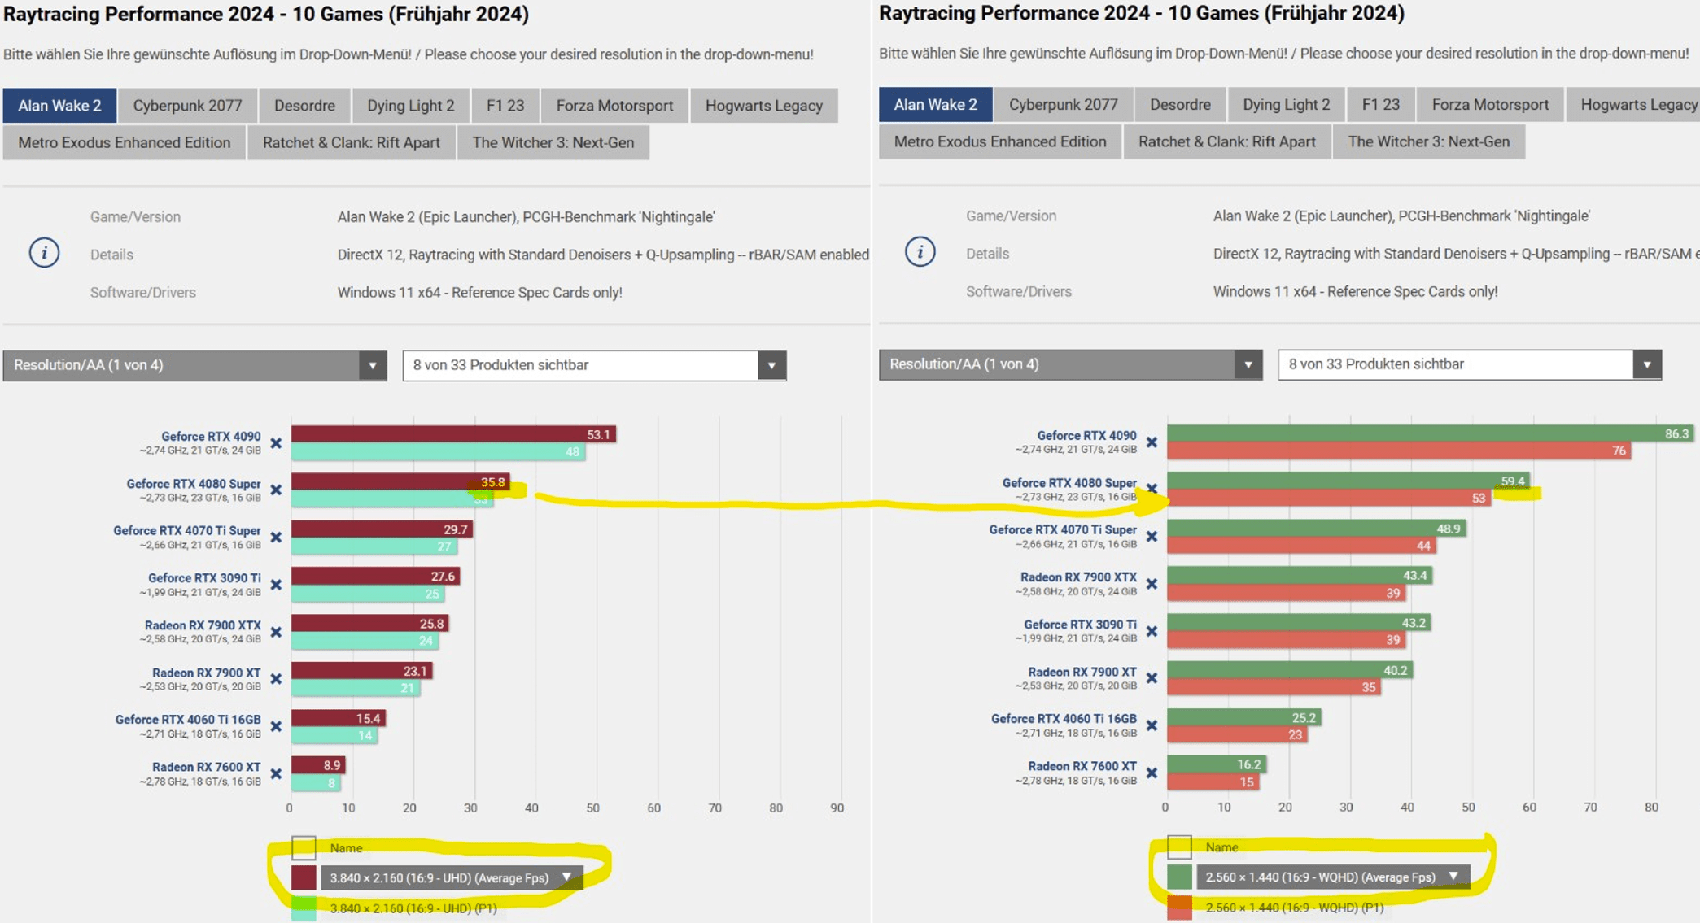Open '8 von 33 Produkten sichtbar' dropdown on right
1700x923 pixels.
coord(1470,364)
